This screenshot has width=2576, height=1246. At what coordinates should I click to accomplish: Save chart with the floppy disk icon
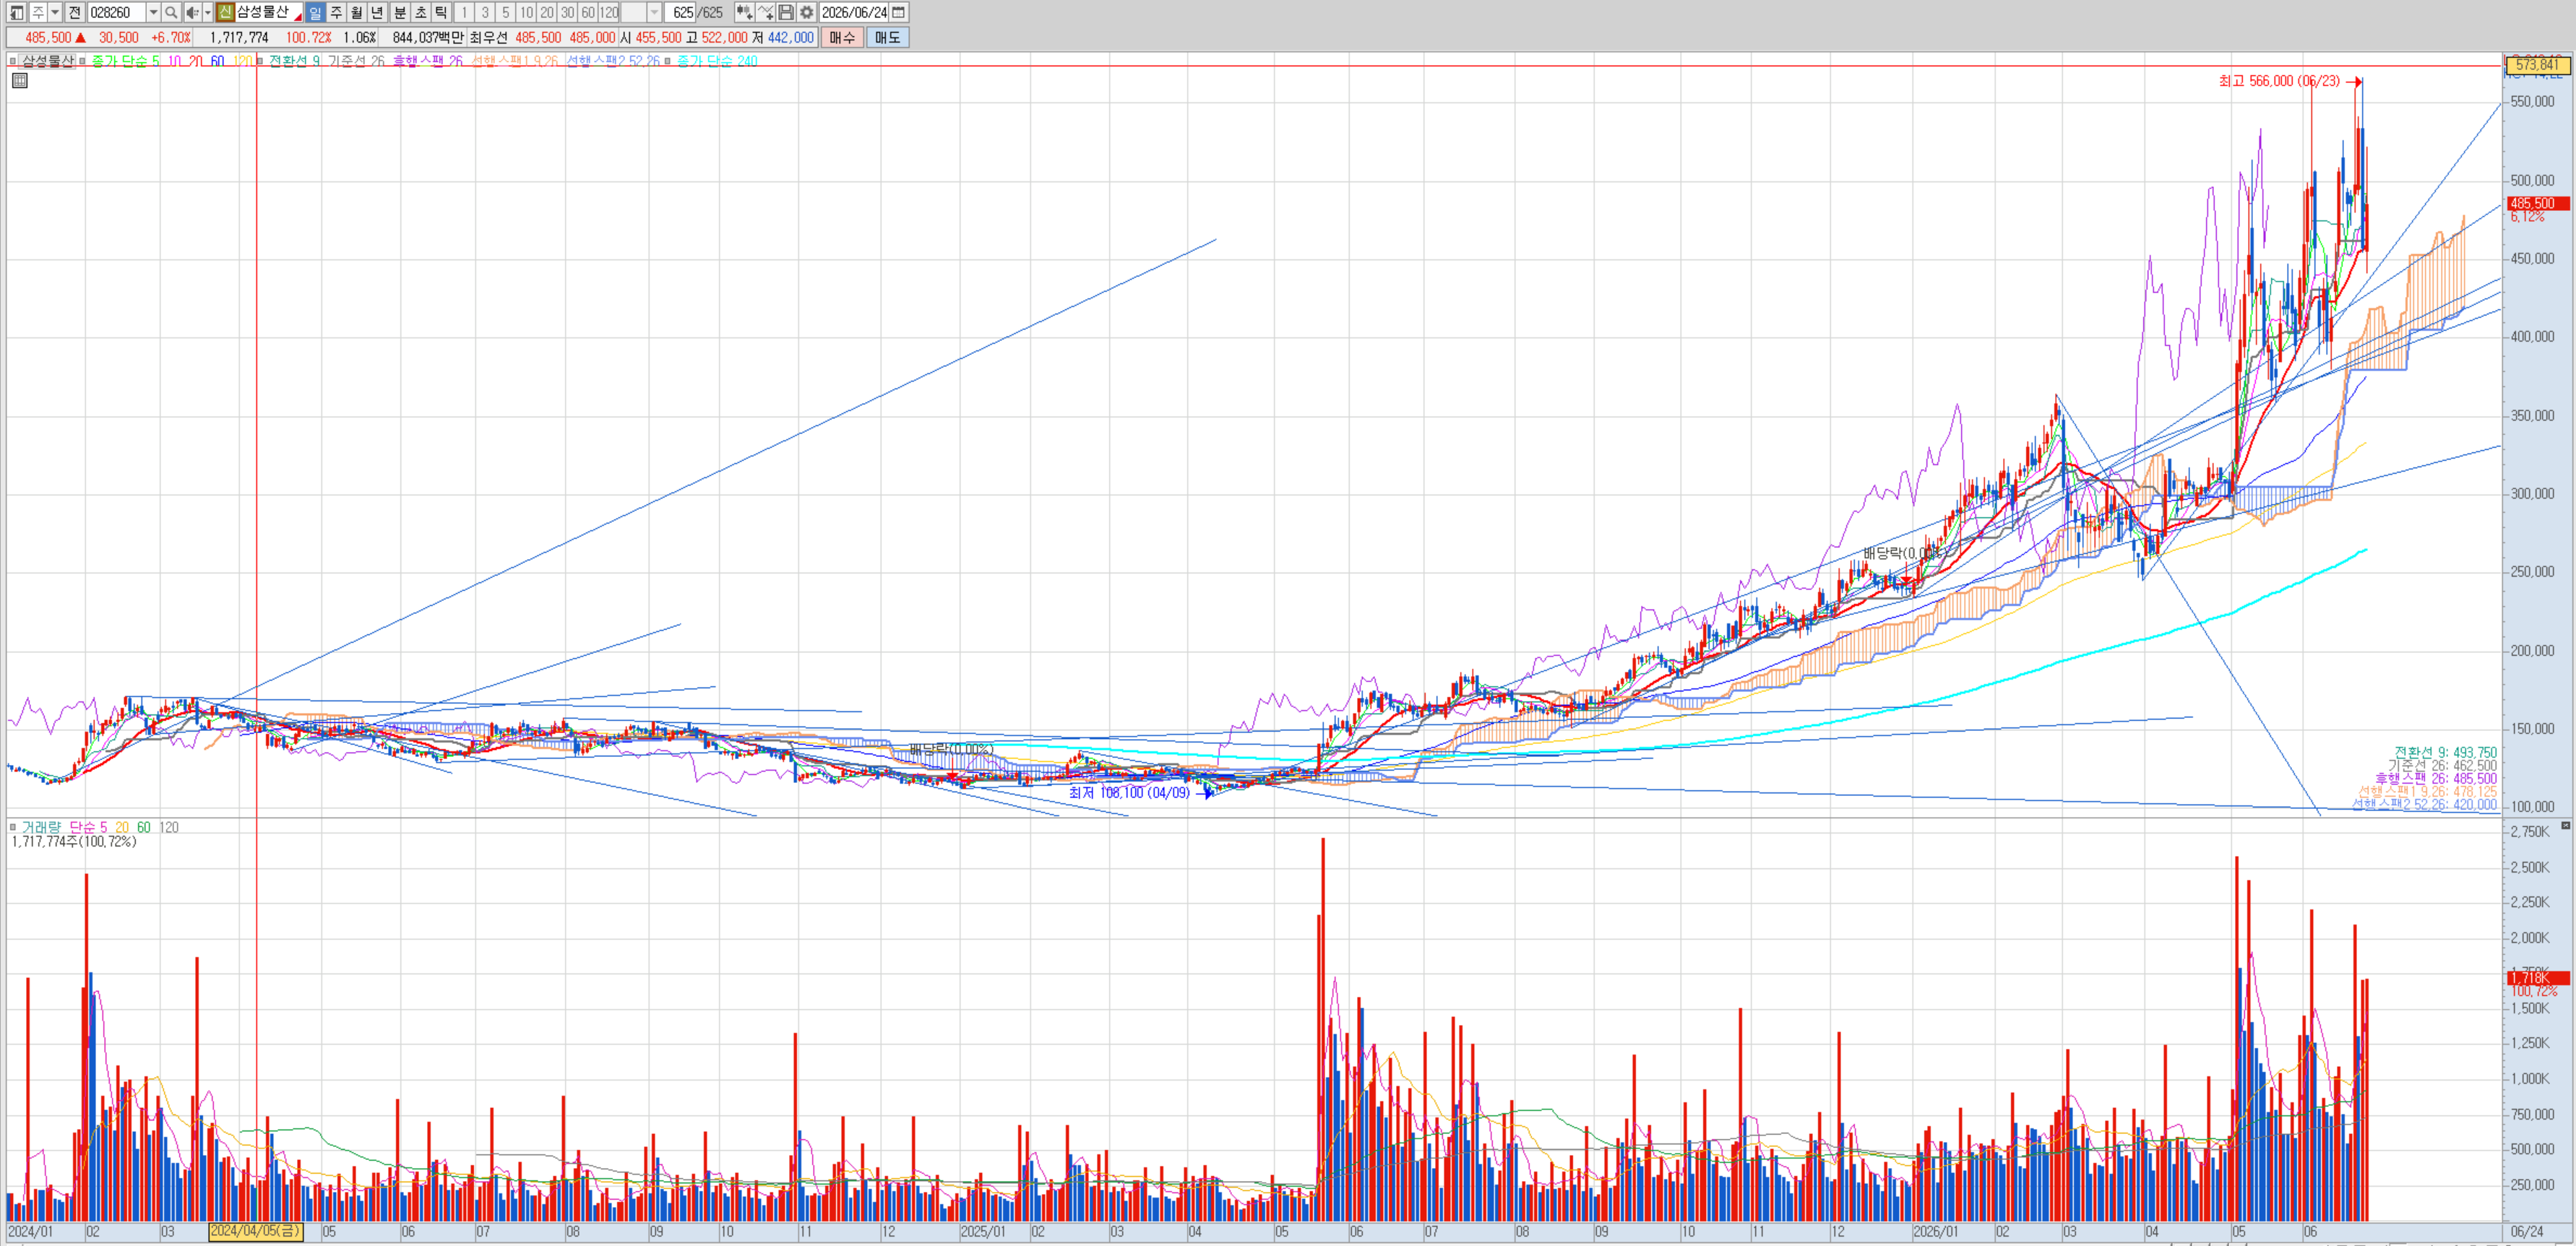coord(786,12)
